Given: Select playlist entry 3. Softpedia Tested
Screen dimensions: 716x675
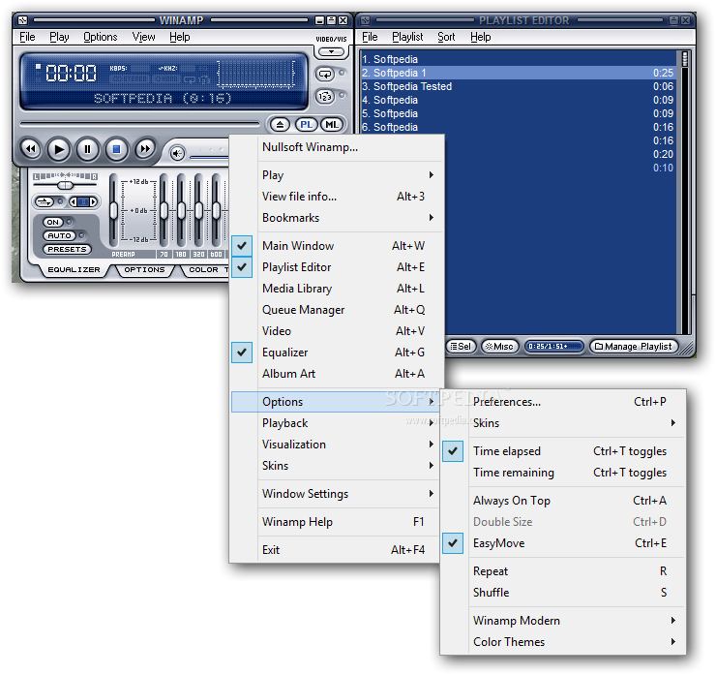Looking at the screenshot, I should tap(518, 86).
